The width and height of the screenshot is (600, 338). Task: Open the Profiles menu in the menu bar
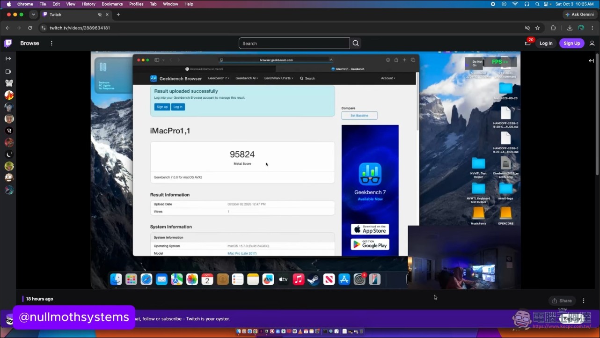pyautogui.click(x=136, y=4)
